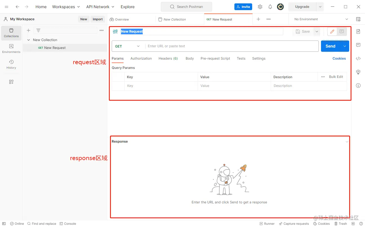Screen dimensions: 365x227
Task: Click the Value cell in query params
Action: tap(234, 86)
